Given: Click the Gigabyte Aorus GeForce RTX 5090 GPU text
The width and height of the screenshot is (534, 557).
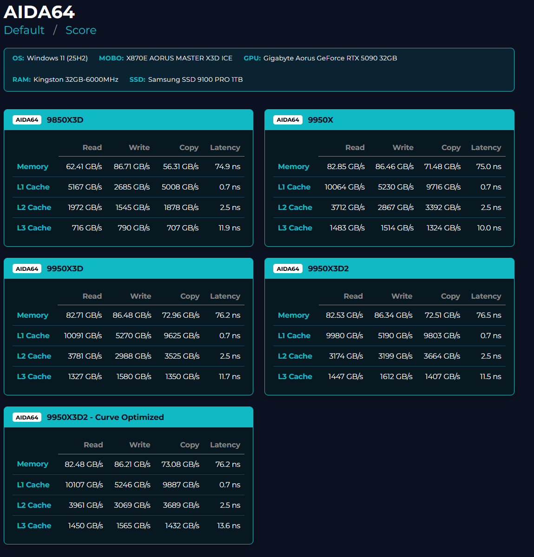Looking at the screenshot, I should (330, 58).
